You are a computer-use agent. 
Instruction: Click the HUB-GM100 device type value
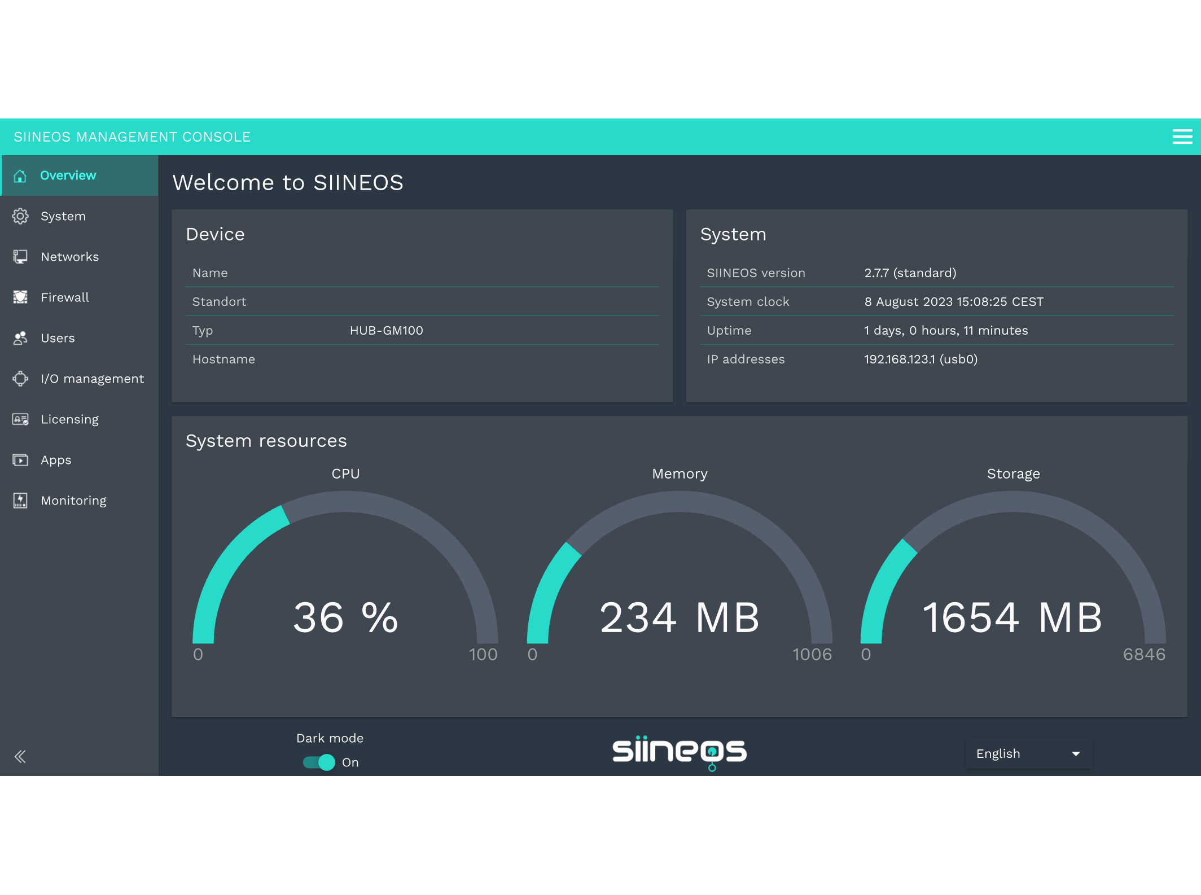click(387, 331)
